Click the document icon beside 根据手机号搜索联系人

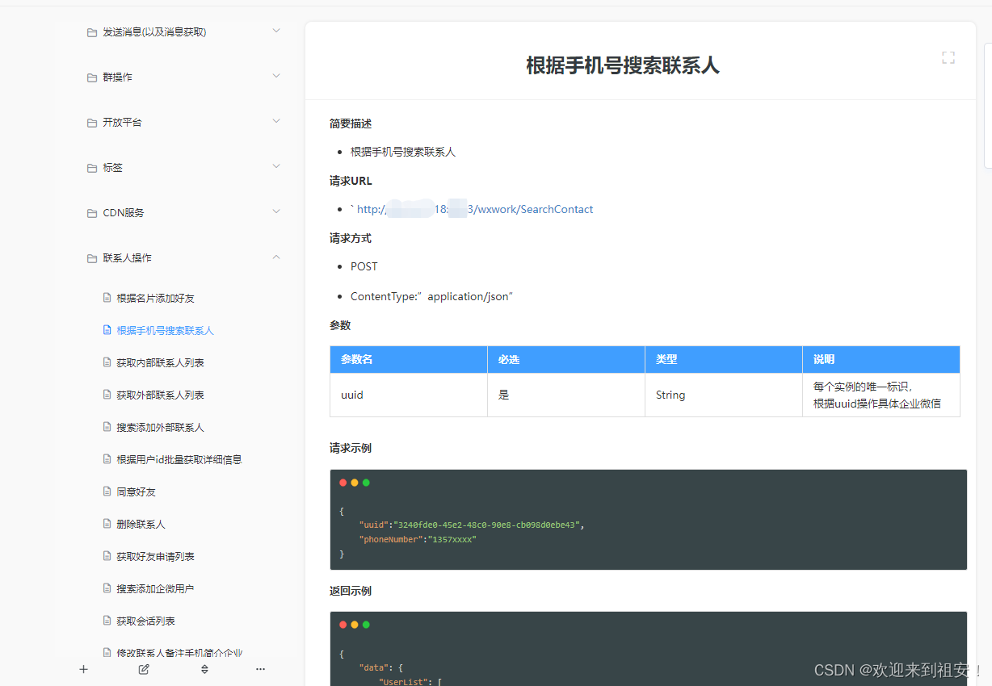[x=108, y=330]
